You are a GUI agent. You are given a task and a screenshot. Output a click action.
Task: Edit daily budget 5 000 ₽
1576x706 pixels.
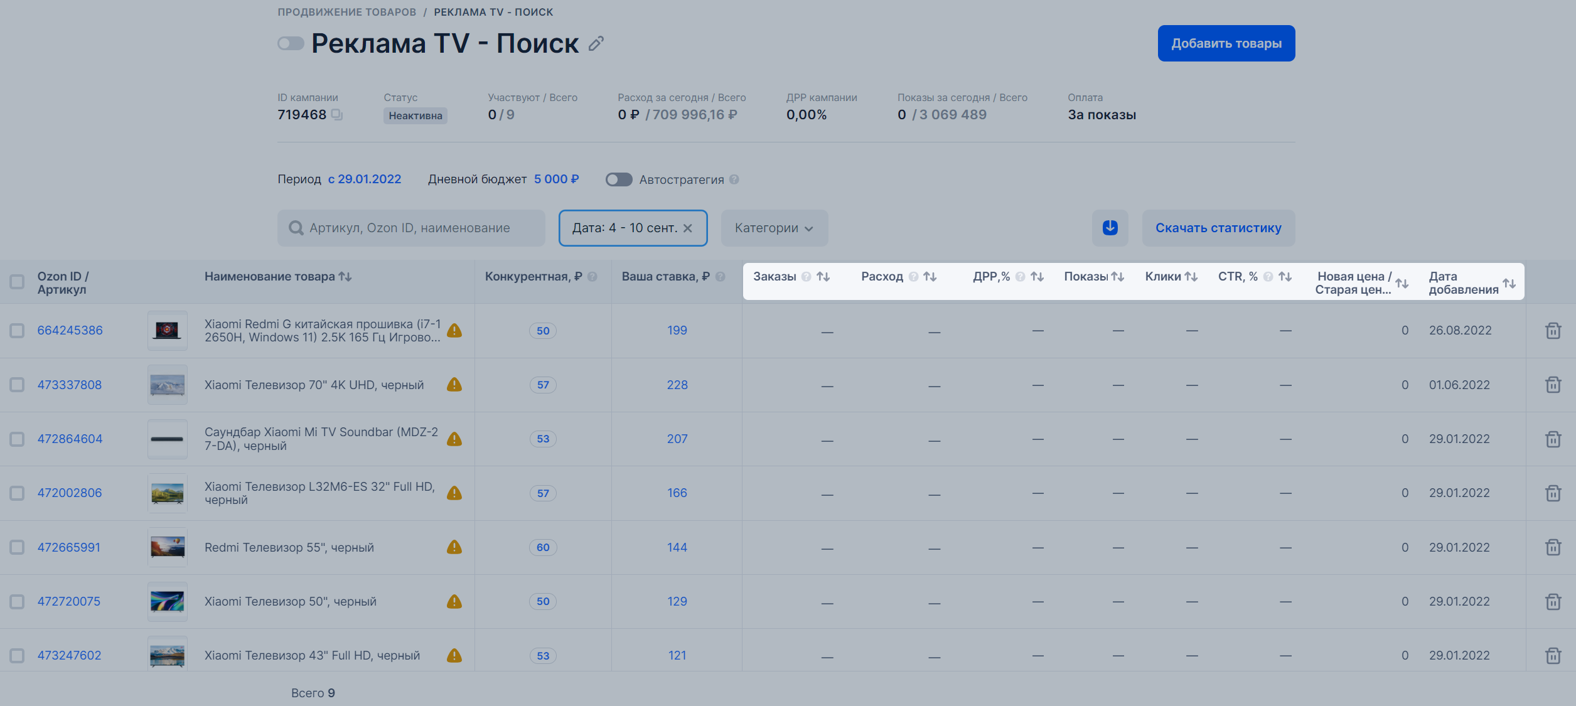point(557,179)
